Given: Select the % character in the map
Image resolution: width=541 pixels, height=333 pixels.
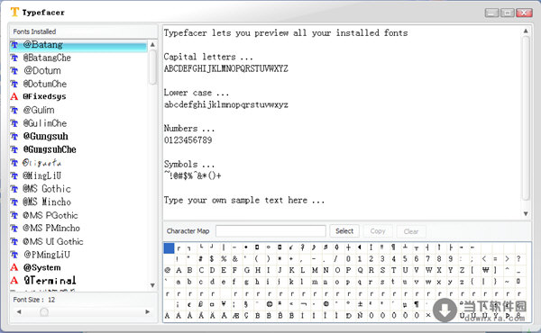Looking at the screenshot, I should 224,259.
